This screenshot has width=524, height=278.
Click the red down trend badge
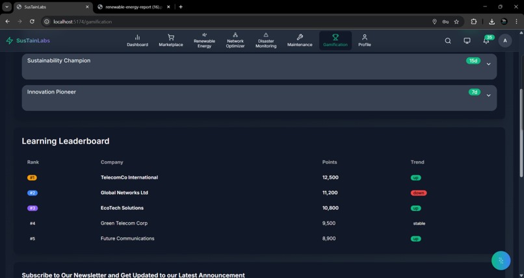[419, 193]
